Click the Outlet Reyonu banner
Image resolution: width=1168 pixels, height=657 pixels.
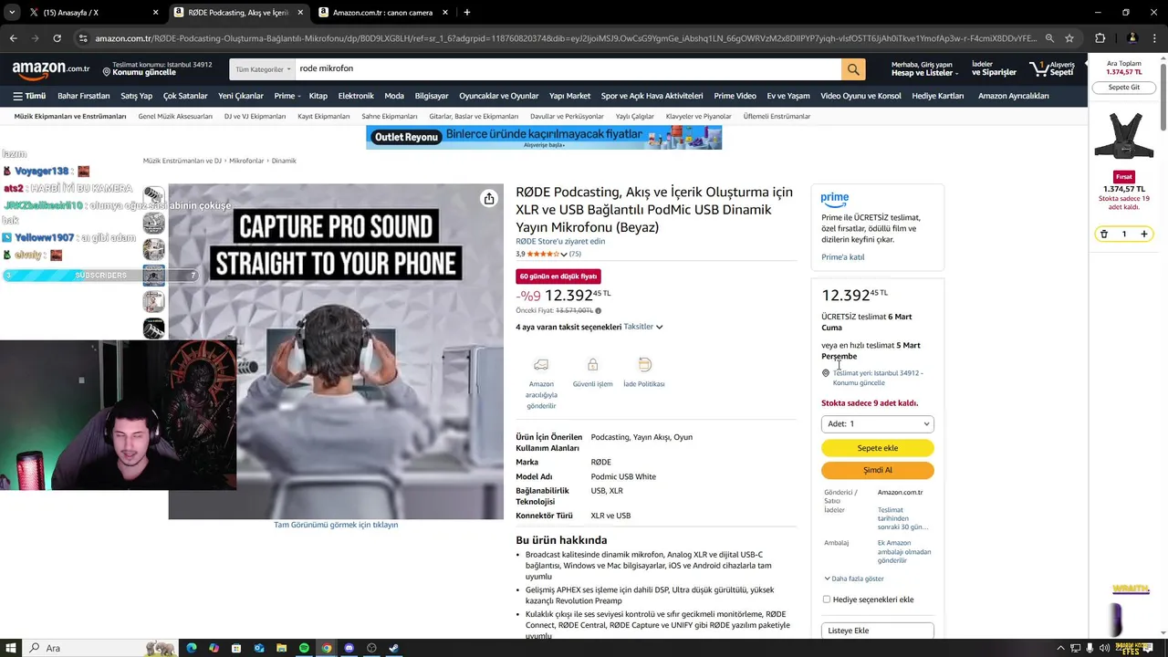544,137
